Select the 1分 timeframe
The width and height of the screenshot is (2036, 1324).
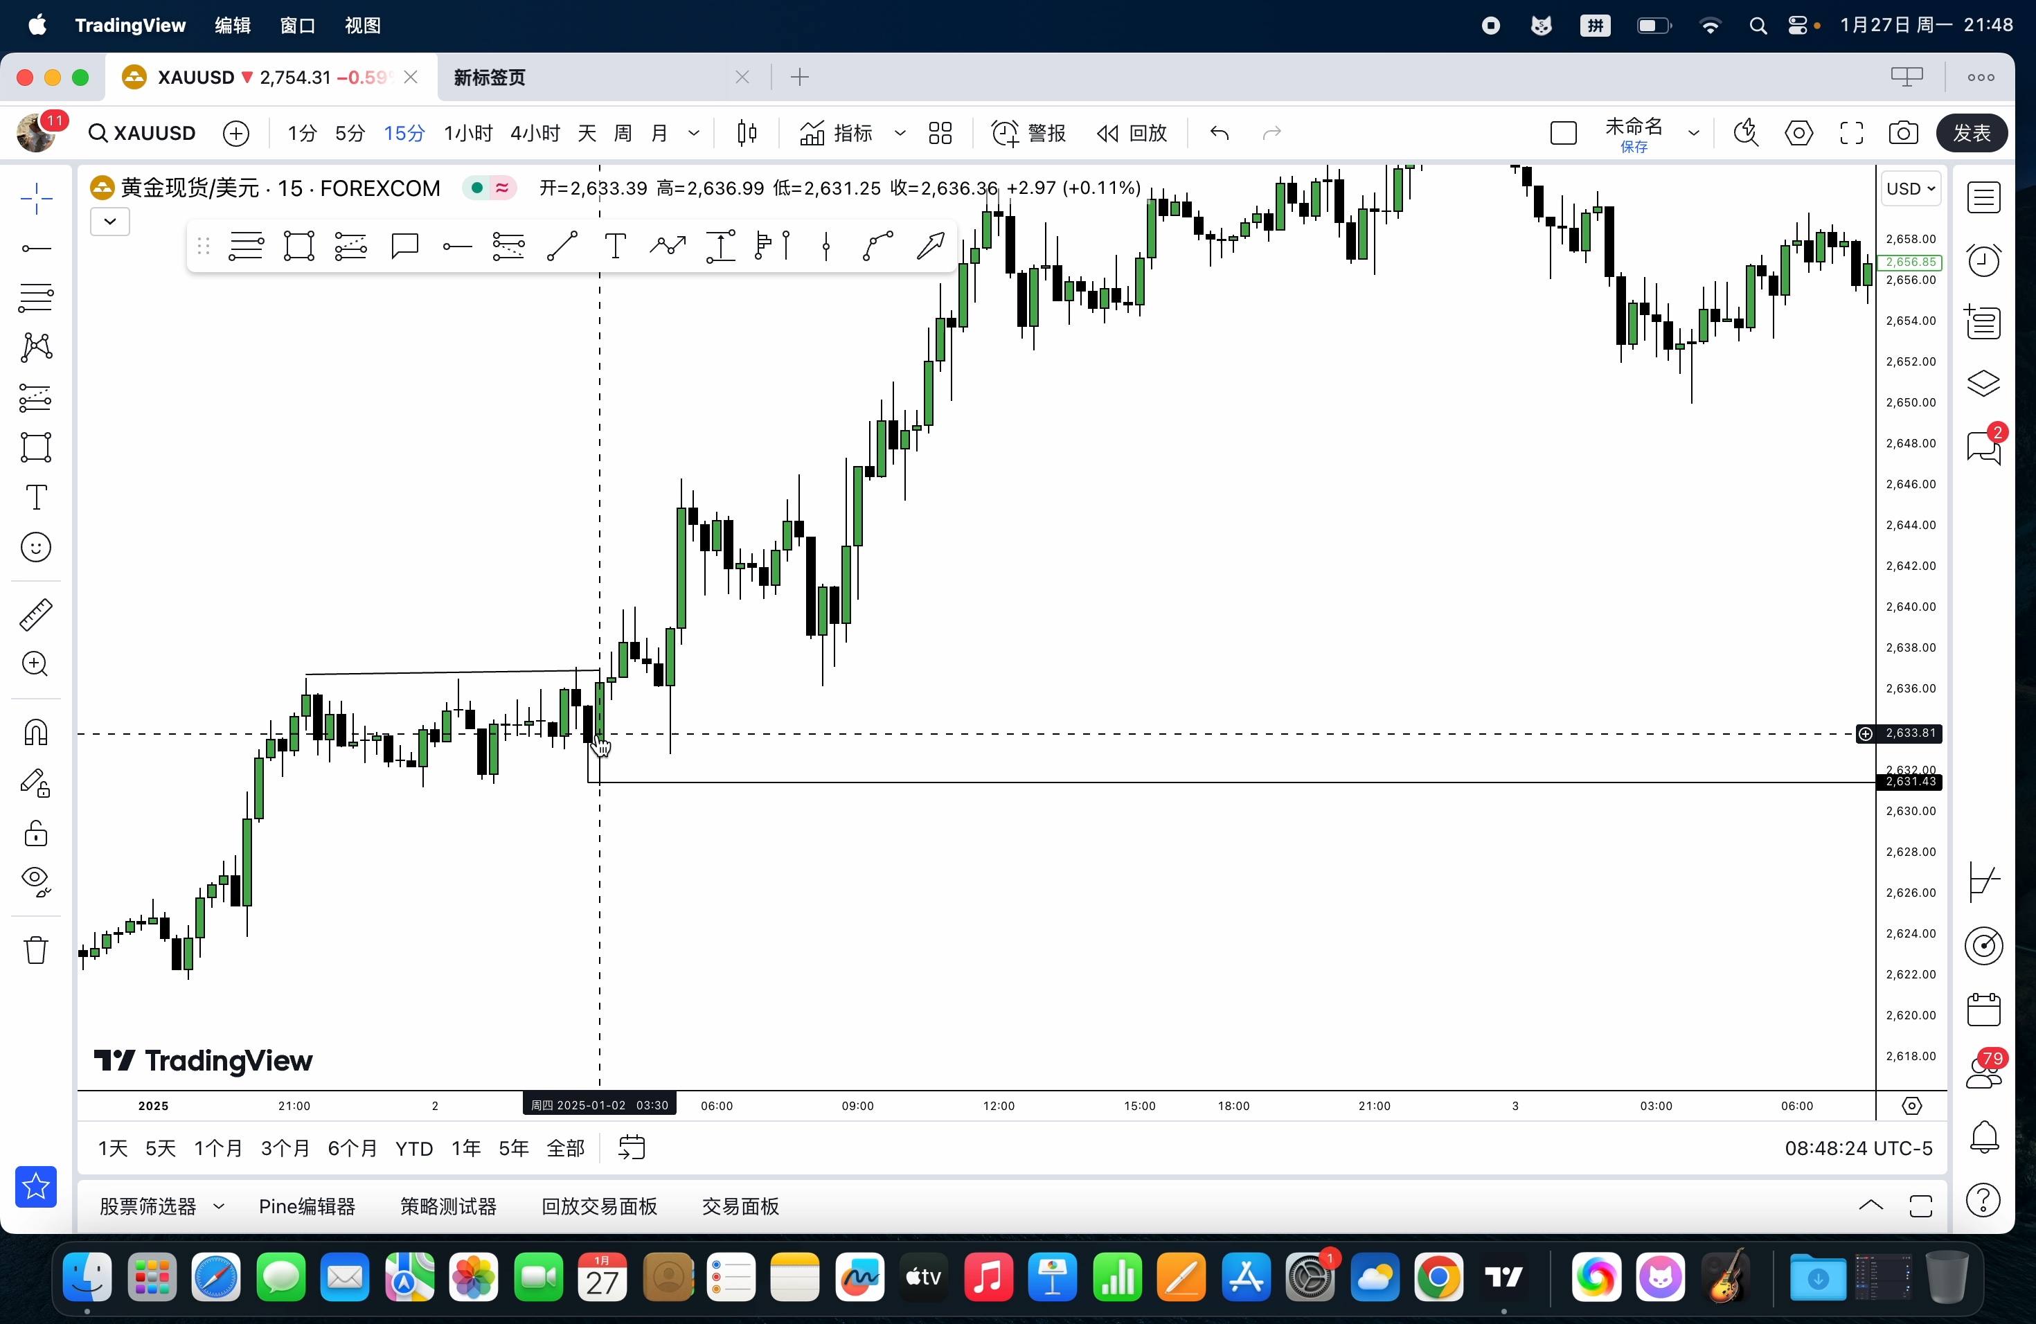[x=302, y=132]
